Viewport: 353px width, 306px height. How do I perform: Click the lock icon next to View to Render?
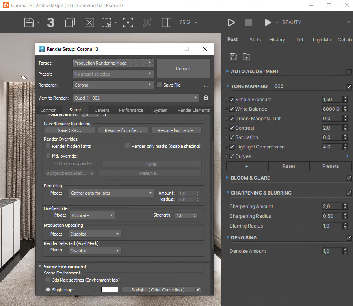206,98
